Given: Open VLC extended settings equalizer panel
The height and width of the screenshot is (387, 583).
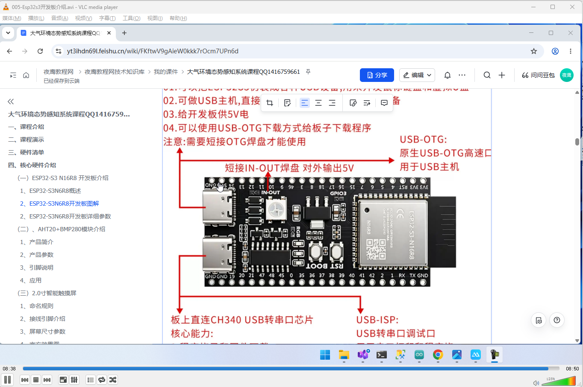Looking at the screenshot, I should pyautogui.click(x=74, y=380).
